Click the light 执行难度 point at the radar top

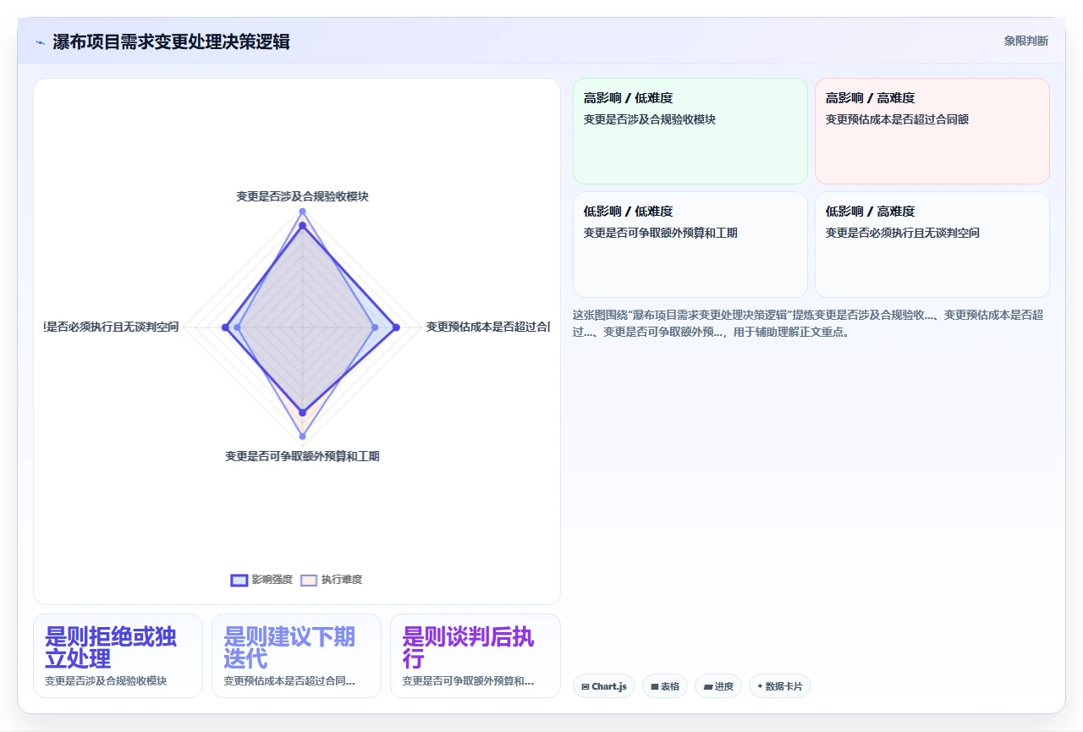pyautogui.click(x=302, y=211)
